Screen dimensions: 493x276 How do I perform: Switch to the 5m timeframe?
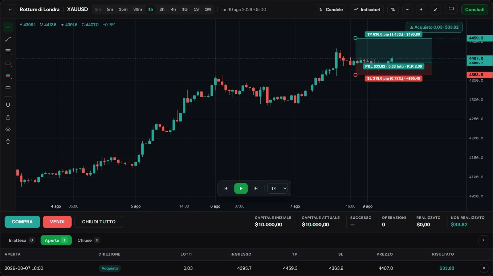tap(110, 10)
